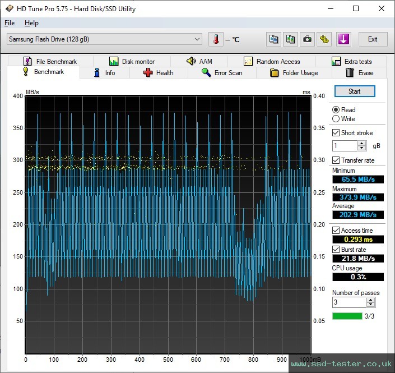Click the Random Access tab icon
This screenshot has width=395, height=373.
tap(248, 61)
